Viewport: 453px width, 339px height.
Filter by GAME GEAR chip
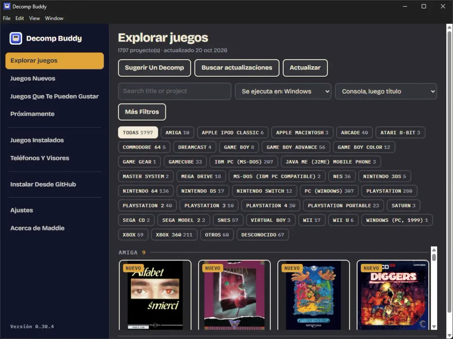click(139, 162)
